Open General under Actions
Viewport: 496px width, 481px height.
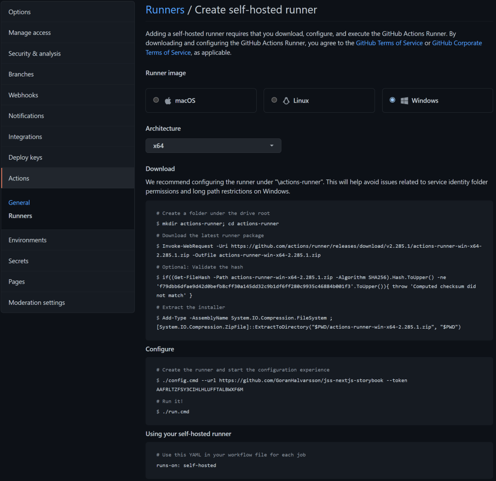tap(19, 202)
